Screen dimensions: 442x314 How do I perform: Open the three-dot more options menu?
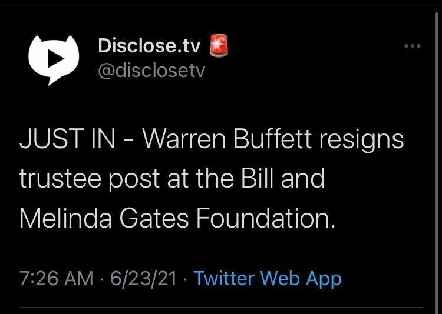point(412,46)
